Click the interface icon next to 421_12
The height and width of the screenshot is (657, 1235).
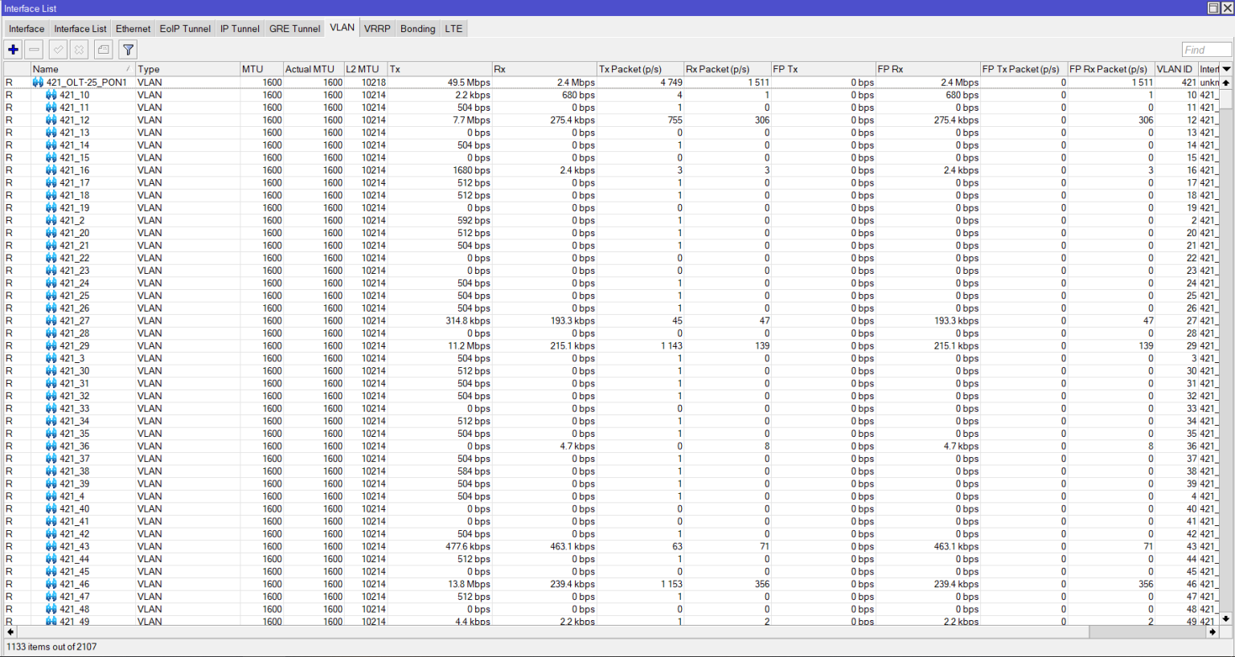pos(50,120)
